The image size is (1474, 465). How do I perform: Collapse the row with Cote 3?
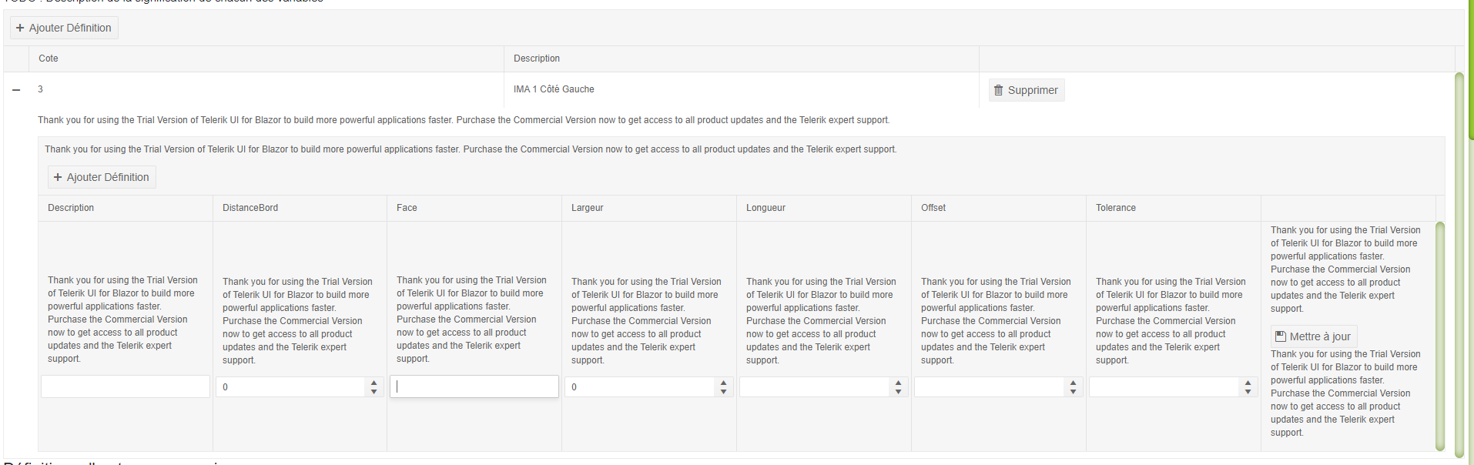16,90
